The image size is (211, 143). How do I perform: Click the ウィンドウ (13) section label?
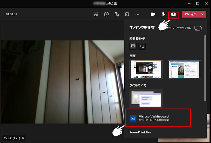(x=138, y=85)
